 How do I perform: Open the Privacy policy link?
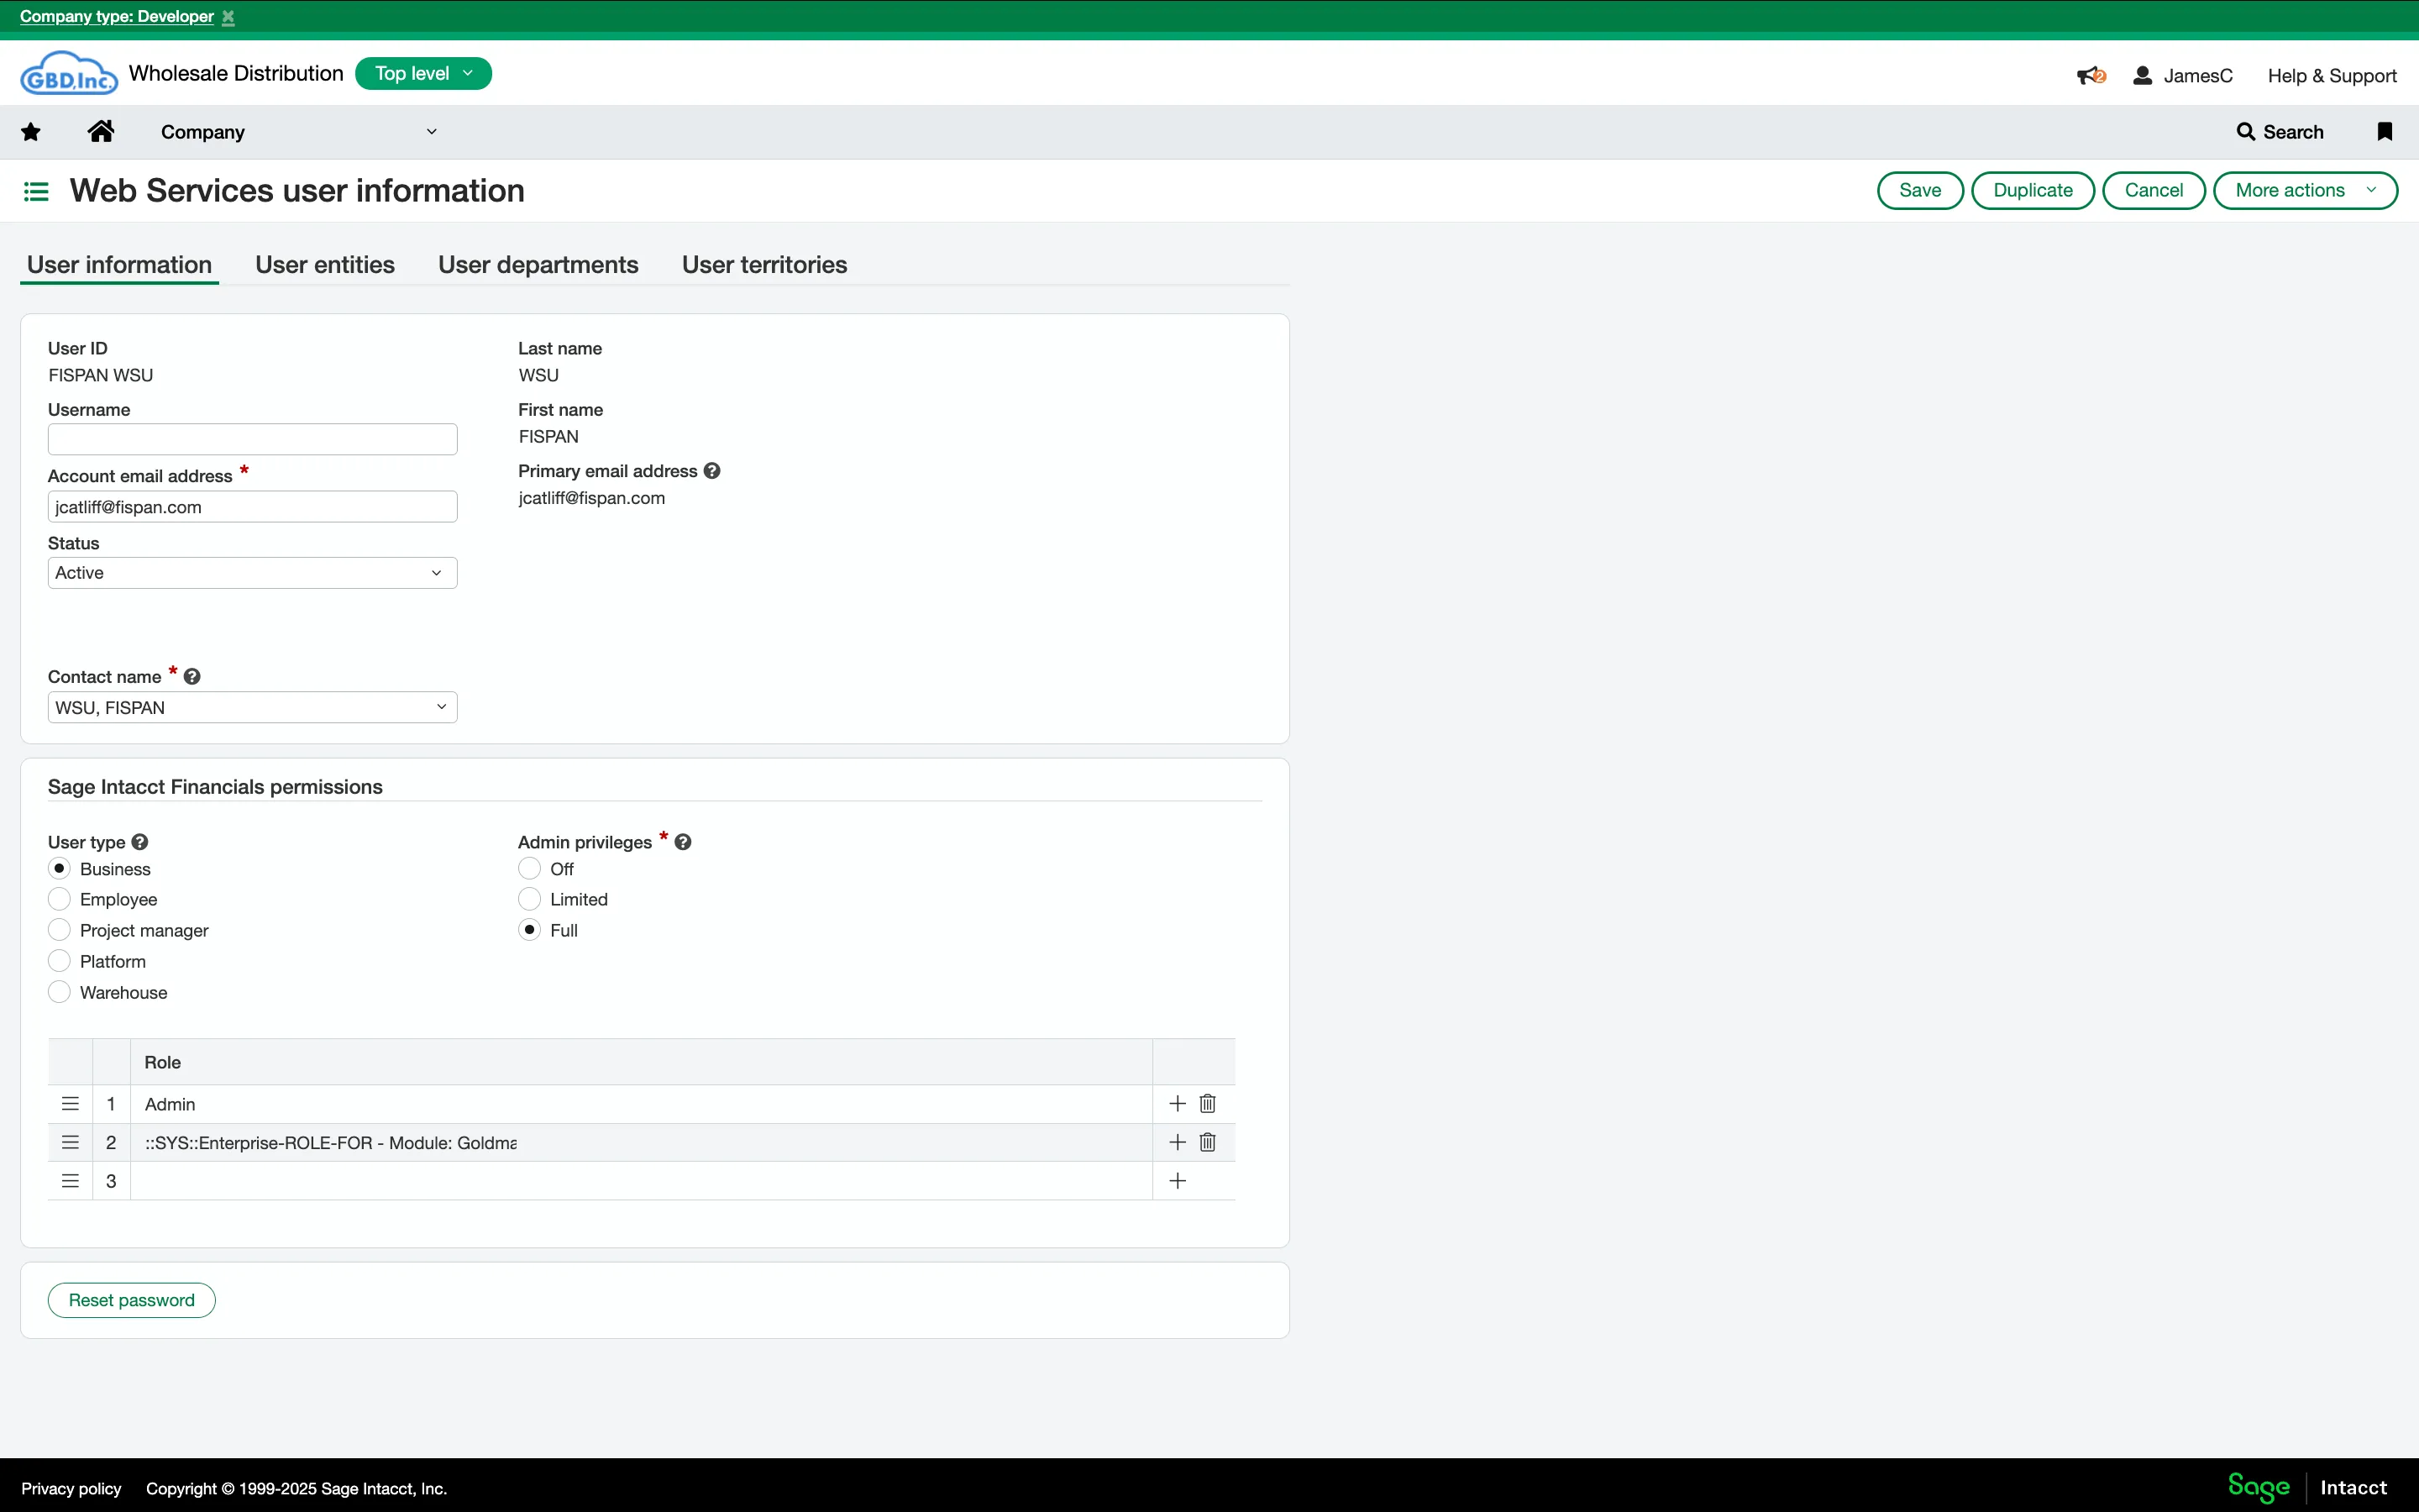point(71,1489)
